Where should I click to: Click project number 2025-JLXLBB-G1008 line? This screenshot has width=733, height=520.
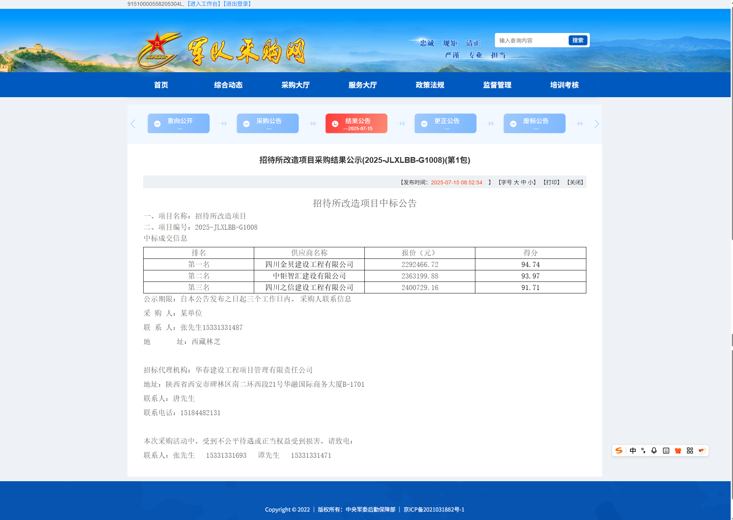click(x=200, y=227)
